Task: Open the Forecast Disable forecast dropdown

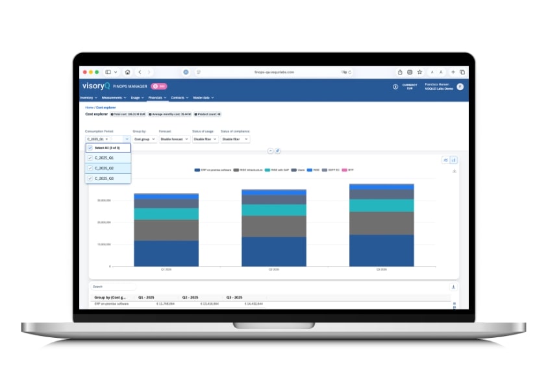Action: [175, 139]
